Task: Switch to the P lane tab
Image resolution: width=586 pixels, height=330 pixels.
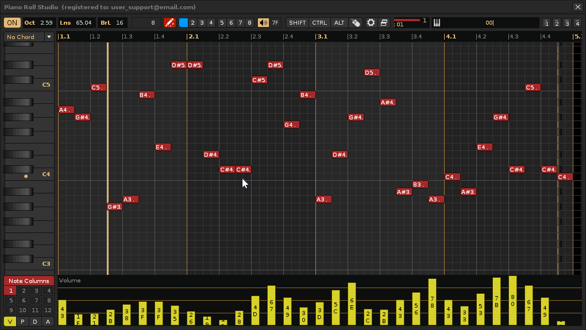Action: tap(23, 321)
